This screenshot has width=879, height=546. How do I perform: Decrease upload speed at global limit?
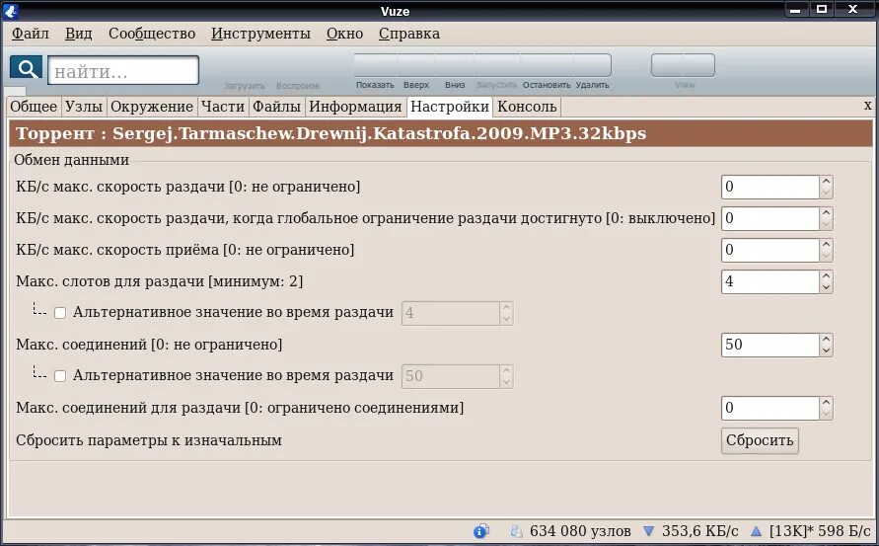coord(826,224)
